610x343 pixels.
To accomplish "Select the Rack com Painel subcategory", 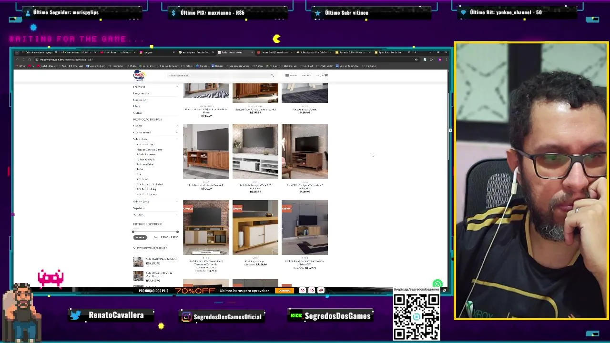I will pyautogui.click(x=145, y=164).
